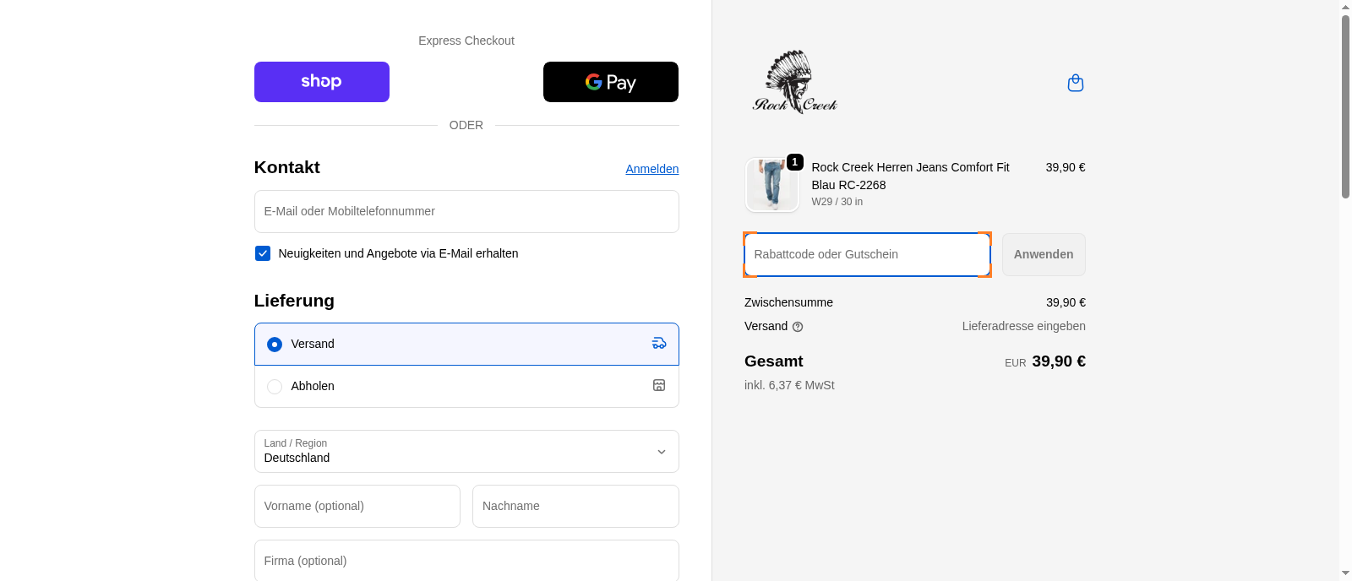Follow the Anmelden login link
This screenshot has height=581, width=1352.
(x=651, y=169)
